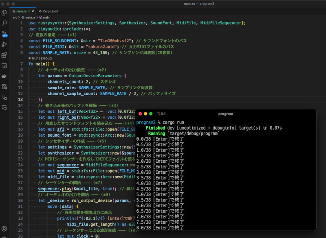Click line number 13 in the gutter

tap(20, 100)
